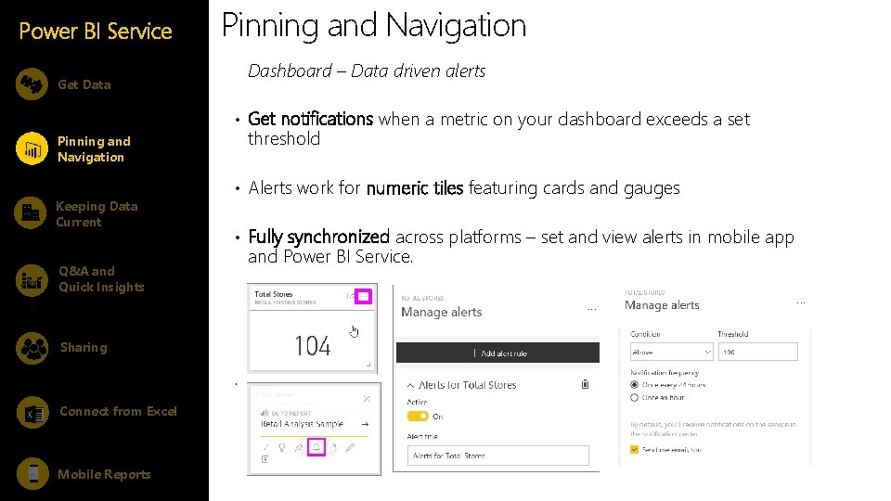The height and width of the screenshot is (501, 891).
Task: Open ellipsis menu in middle Manage alerts pane
Action: point(591,310)
